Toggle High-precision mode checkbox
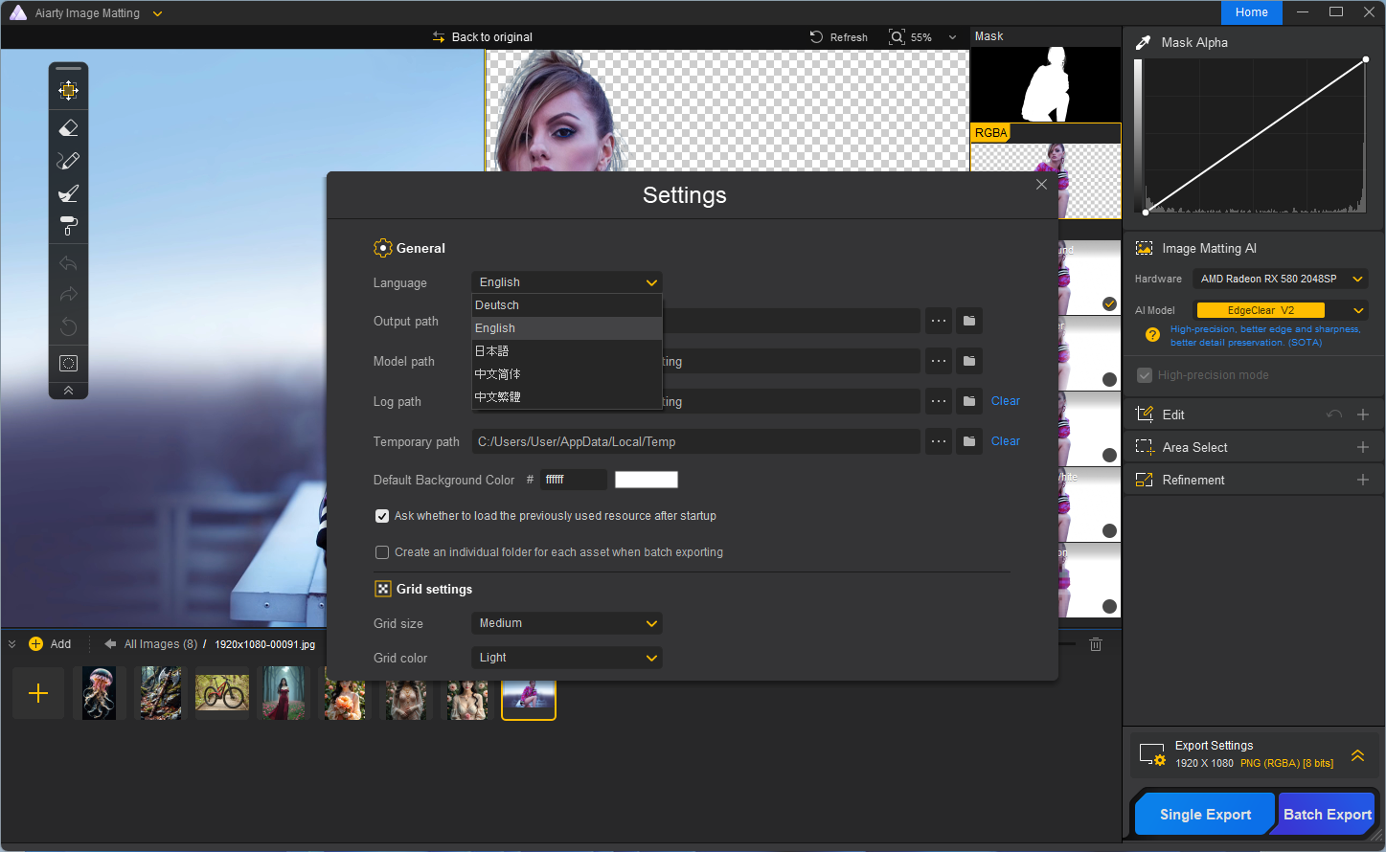This screenshot has height=852, width=1386. click(x=1144, y=375)
